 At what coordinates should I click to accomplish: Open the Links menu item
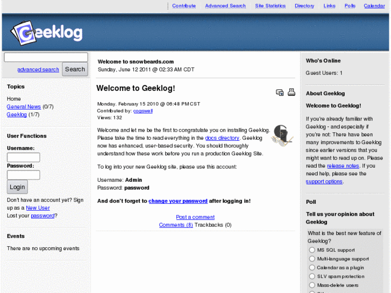pos(329,6)
